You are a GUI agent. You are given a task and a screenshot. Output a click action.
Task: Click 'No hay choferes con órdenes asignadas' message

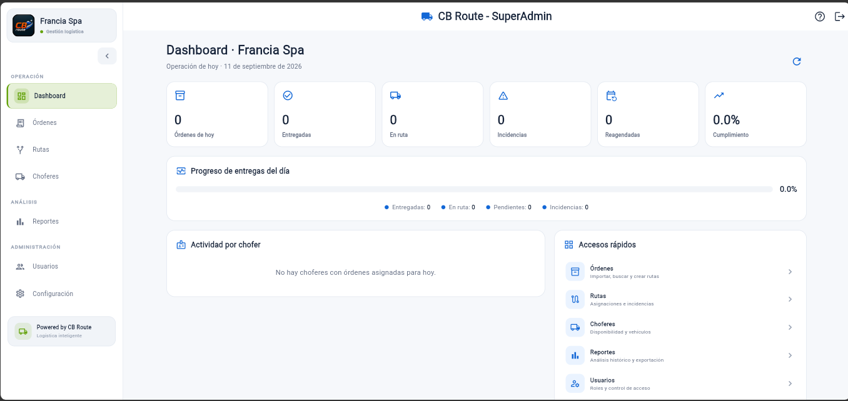(356, 272)
